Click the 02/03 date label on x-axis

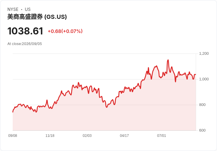tap(87, 136)
